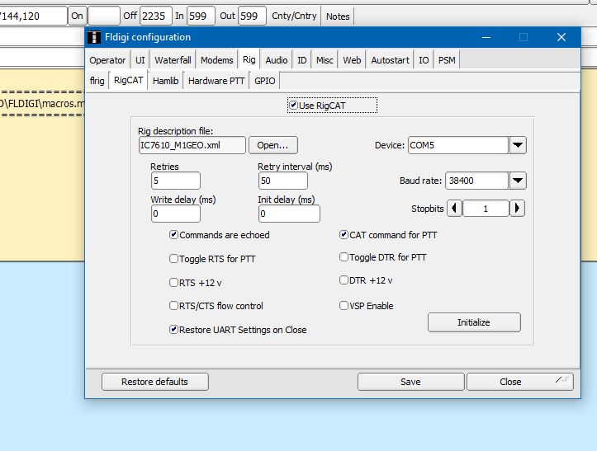Click the On button in main window
The width and height of the screenshot is (597, 451).
[78, 16]
